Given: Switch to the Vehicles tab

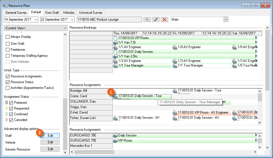Looking at the screenshot, I should tap(69, 13).
